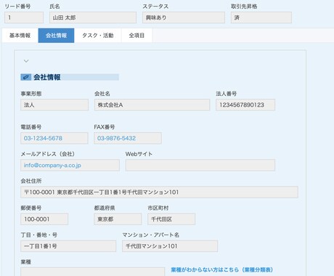Click the FAX番号 label
This screenshot has width=334, height=276.
(x=105, y=127)
